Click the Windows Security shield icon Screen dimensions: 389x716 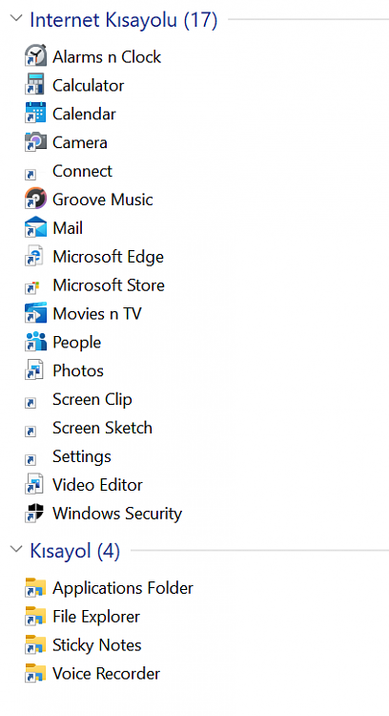(x=35, y=513)
